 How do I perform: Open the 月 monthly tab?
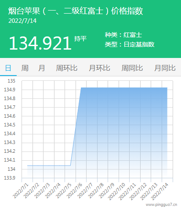click(42, 68)
